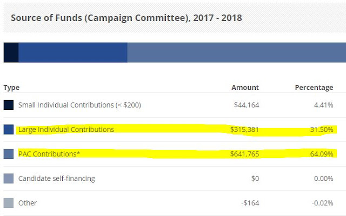Image resolution: width=346 pixels, height=216 pixels.
Task: Click the PAC Contributions legend swatch
Action: (9, 154)
